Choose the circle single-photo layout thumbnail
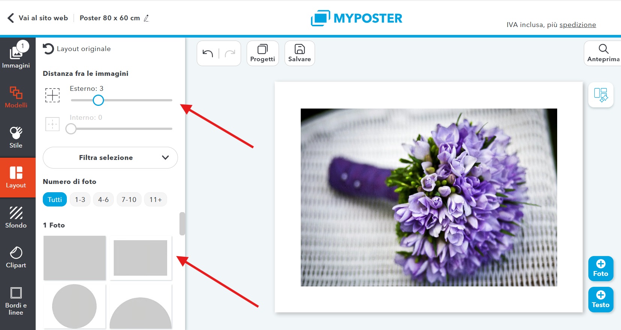The height and width of the screenshot is (330, 621). coord(74,306)
